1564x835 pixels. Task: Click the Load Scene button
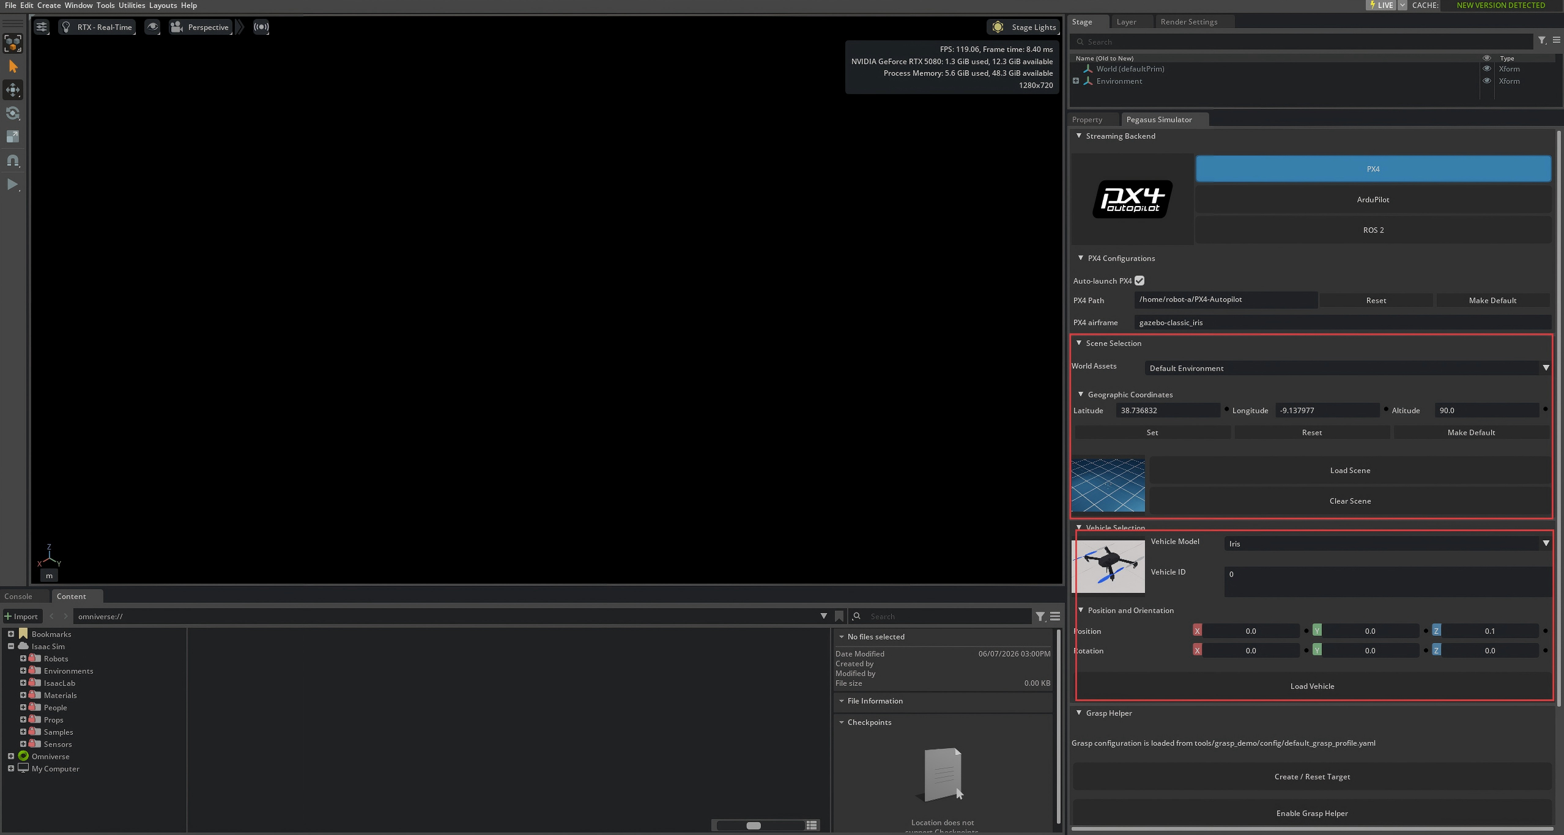point(1350,470)
